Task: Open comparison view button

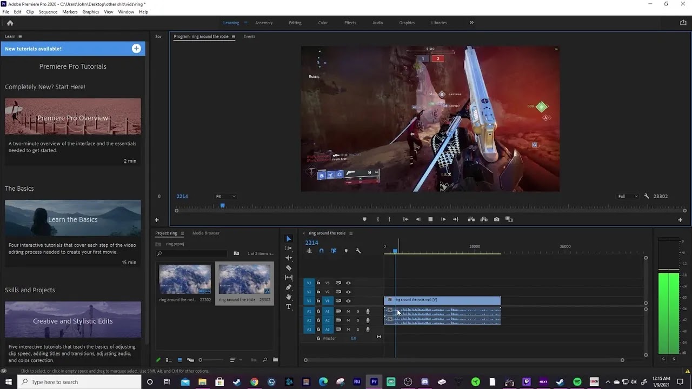Action: click(509, 219)
